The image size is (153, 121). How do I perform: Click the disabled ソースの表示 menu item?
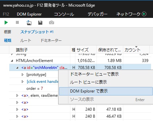pos(106,99)
